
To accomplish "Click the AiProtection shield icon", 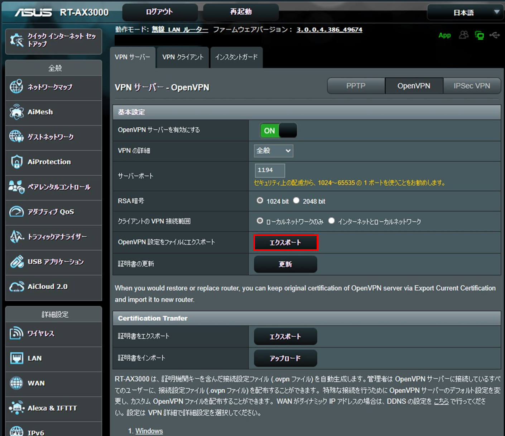I will (x=16, y=162).
